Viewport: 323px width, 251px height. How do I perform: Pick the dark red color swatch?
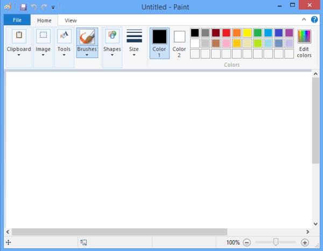tap(216, 33)
